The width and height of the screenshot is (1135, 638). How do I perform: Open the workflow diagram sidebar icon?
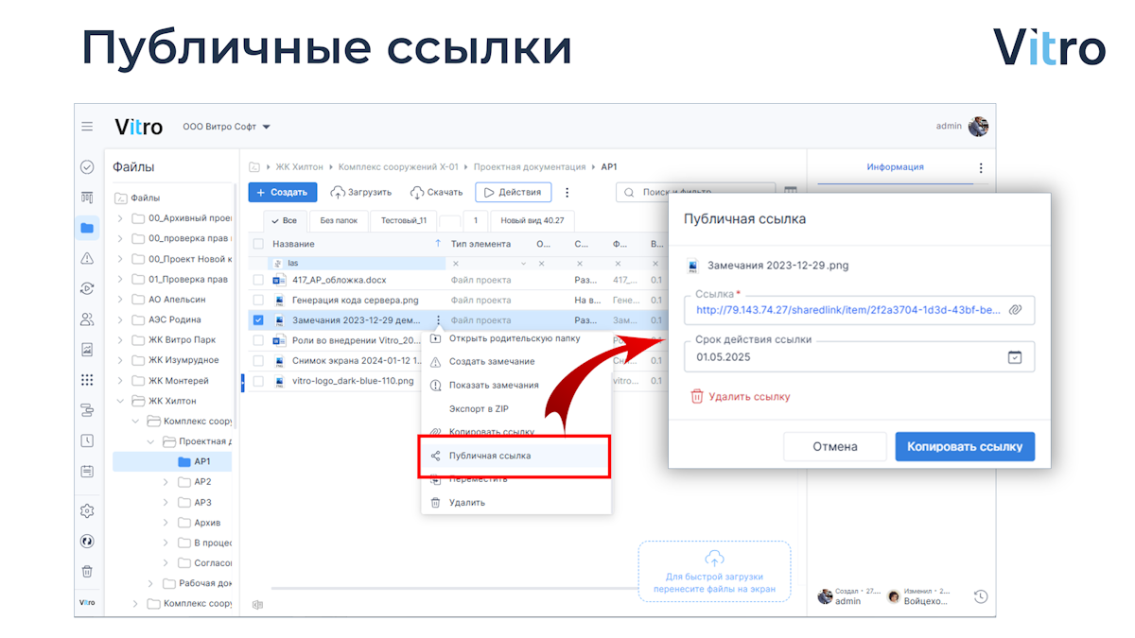tap(87, 410)
